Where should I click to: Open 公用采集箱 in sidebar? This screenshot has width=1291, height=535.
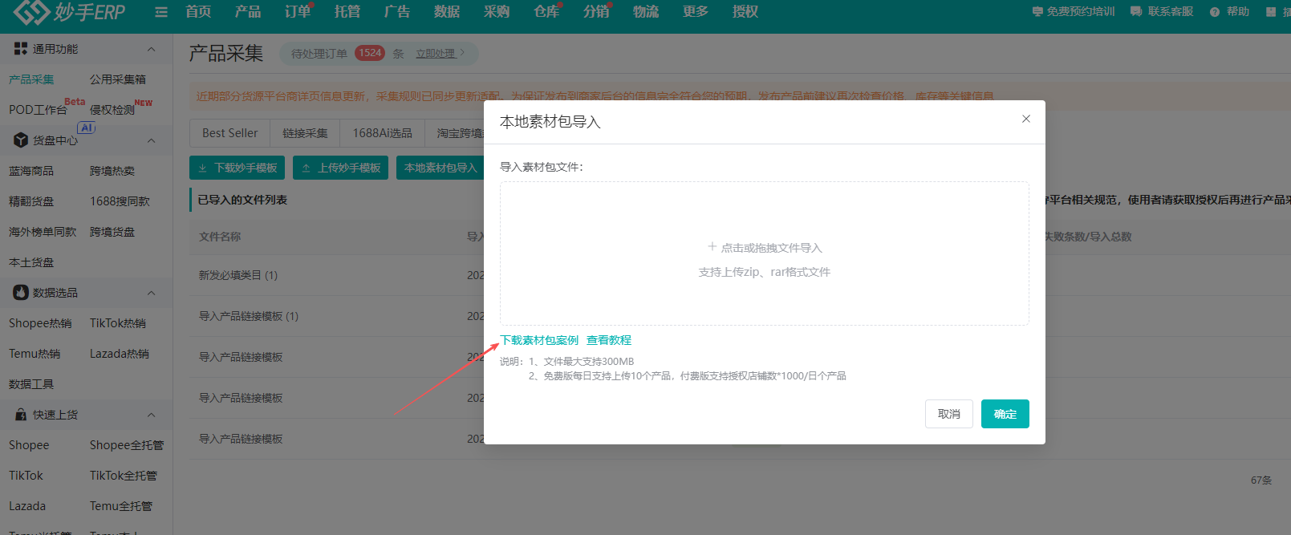(x=118, y=79)
